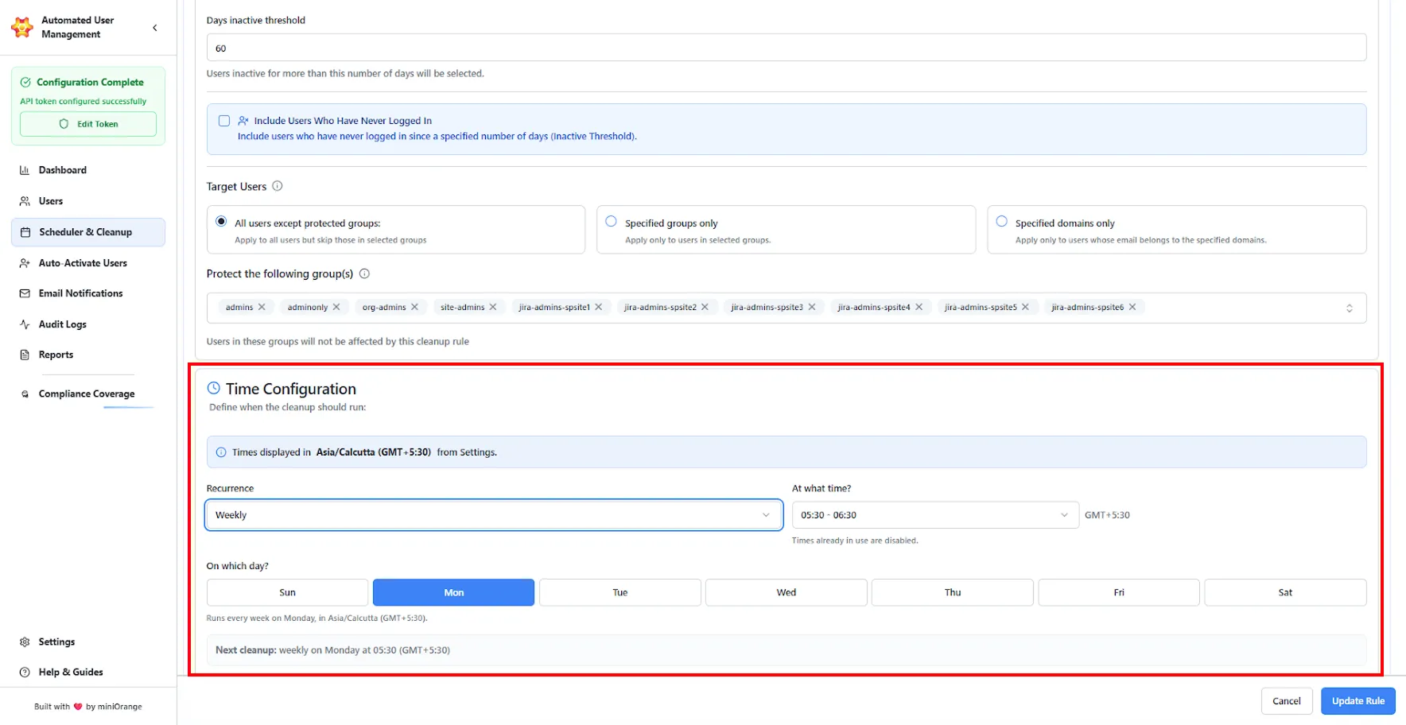Image resolution: width=1406 pixels, height=725 pixels.
Task: Open the At what time dropdown
Action: (x=935, y=515)
